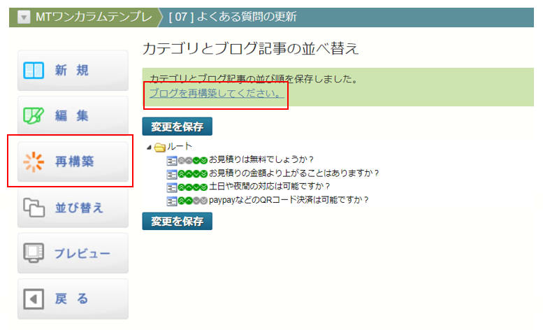Open the 新規 (new) sidebar button
This screenshot has width=543, height=330.
click(73, 71)
